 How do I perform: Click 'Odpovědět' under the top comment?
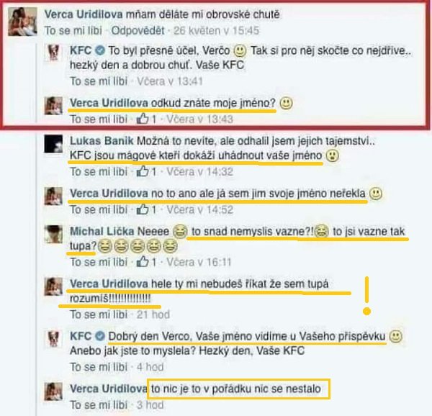[x=138, y=30]
